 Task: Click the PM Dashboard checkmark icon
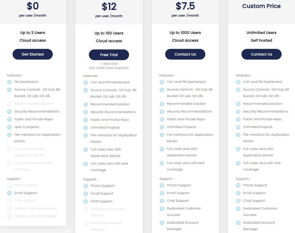click(10, 82)
